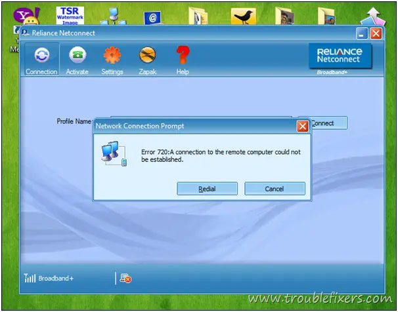Click the Network Connection Prompt title
This screenshot has width=398, height=312.
pyautogui.click(x=140, y=126)
